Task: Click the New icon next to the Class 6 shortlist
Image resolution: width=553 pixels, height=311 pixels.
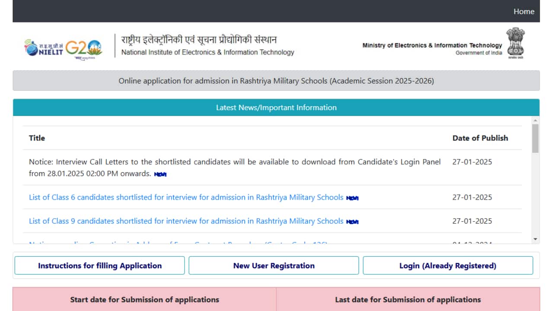Action: point(352,197)
